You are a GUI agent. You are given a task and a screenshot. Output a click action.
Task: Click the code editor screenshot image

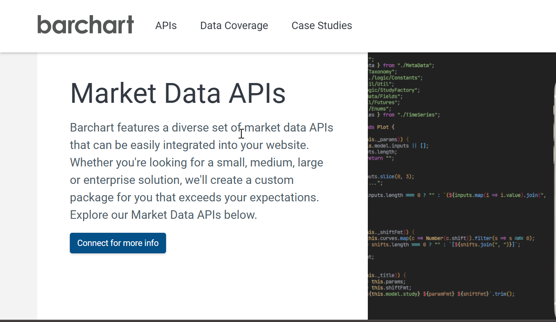click(462, 186)
